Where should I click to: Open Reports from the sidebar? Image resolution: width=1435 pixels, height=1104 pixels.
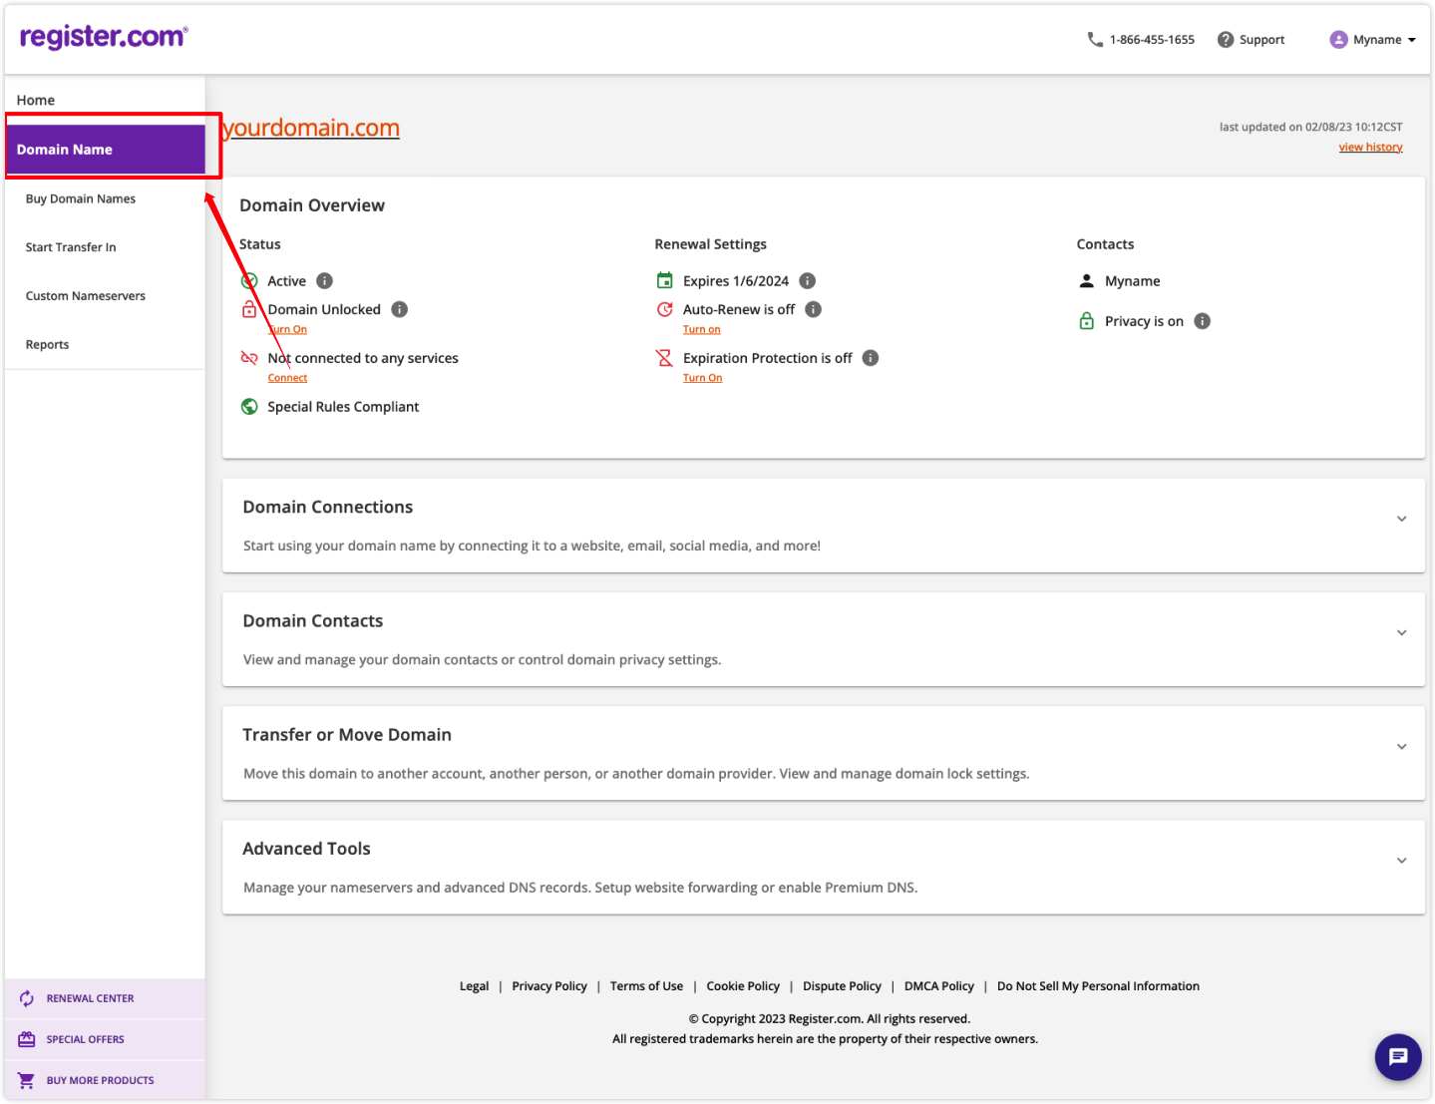47,344
